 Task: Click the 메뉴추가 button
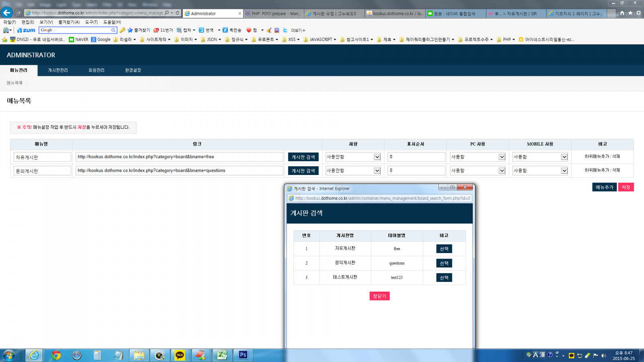pyautogui.click(x=604, y=187)
